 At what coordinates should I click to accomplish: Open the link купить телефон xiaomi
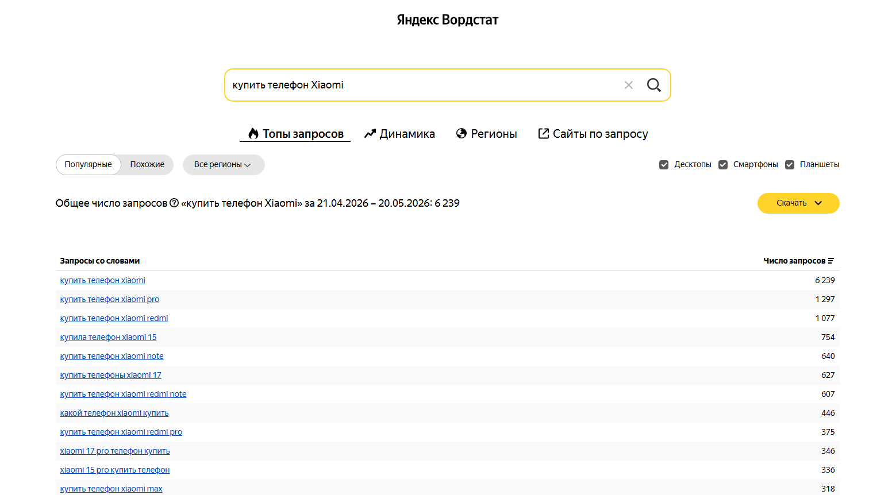[103, 280]
